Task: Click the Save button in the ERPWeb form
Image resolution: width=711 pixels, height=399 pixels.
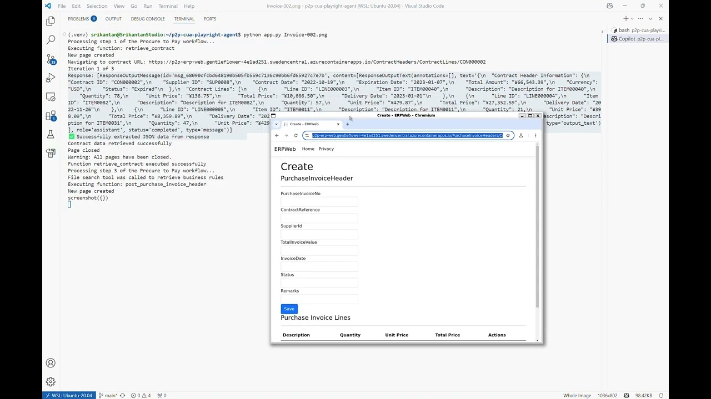Action: click(289, 309)
